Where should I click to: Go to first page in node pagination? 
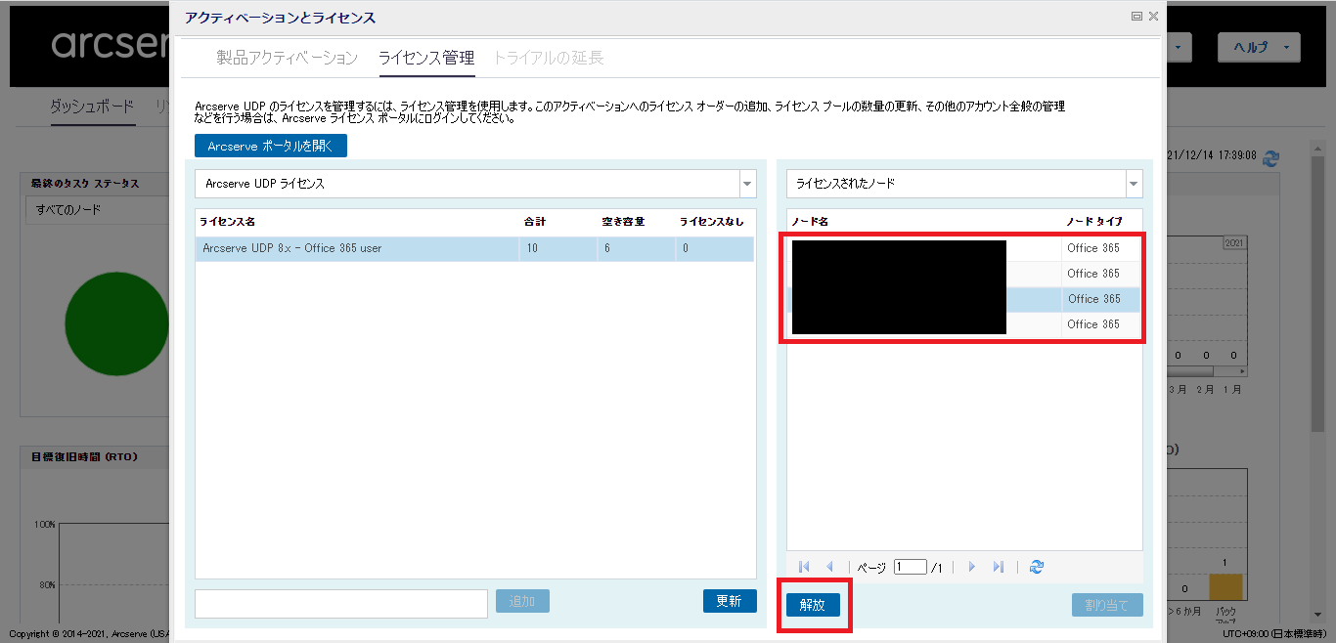pos(804,567)
